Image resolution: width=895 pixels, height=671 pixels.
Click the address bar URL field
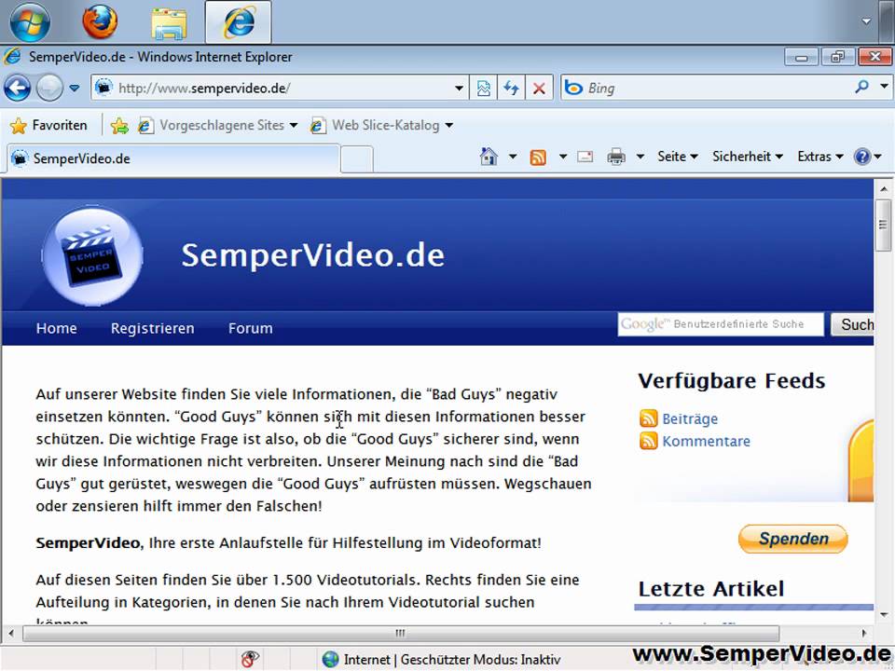pyautogui.click(x=280, y=89)
